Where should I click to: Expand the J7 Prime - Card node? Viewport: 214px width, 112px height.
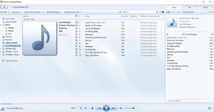tap(1, 52)
